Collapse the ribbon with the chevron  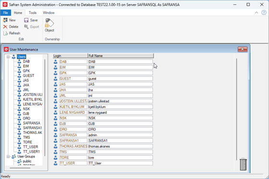click(x=257, y=12)
